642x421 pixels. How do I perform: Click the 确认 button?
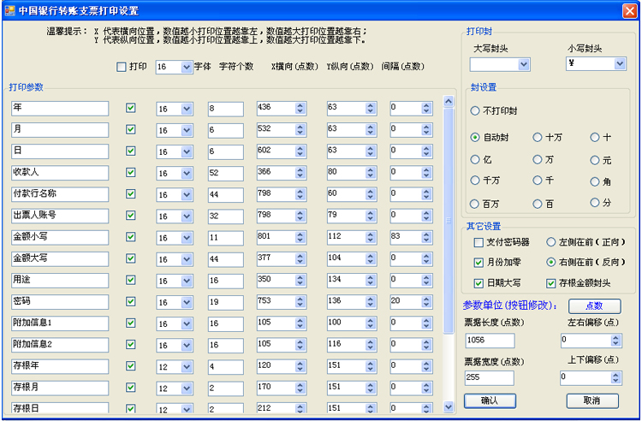coord(490,401)
